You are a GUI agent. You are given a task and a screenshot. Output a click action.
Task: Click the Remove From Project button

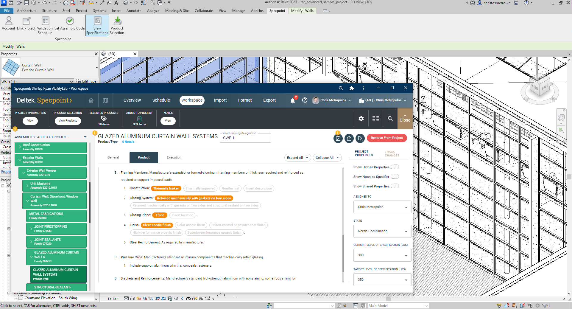pos(386,138)
